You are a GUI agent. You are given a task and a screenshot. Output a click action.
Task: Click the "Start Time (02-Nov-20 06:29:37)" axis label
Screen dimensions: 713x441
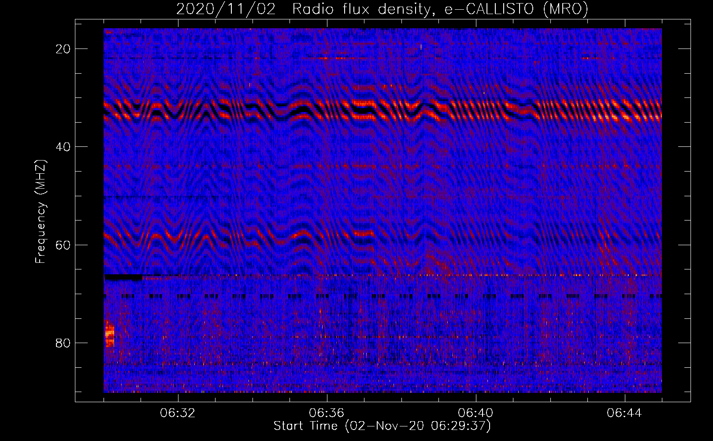(x=382, y=426)
